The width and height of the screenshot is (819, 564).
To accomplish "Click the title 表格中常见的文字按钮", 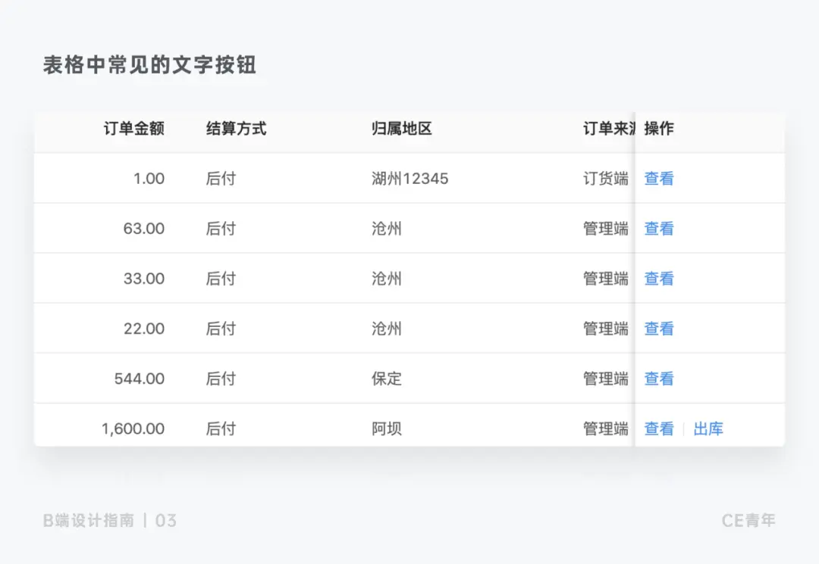I will pos(149,65).
